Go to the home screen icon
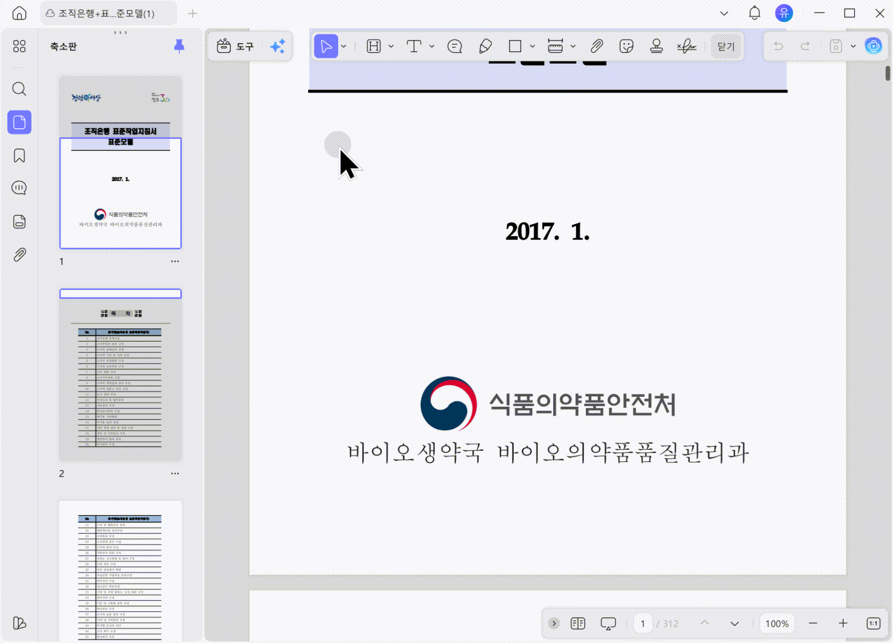Viewport: 893px width, 643px height. pos(19,13)
